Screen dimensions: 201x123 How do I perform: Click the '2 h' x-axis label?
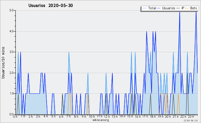coord(30,117)
